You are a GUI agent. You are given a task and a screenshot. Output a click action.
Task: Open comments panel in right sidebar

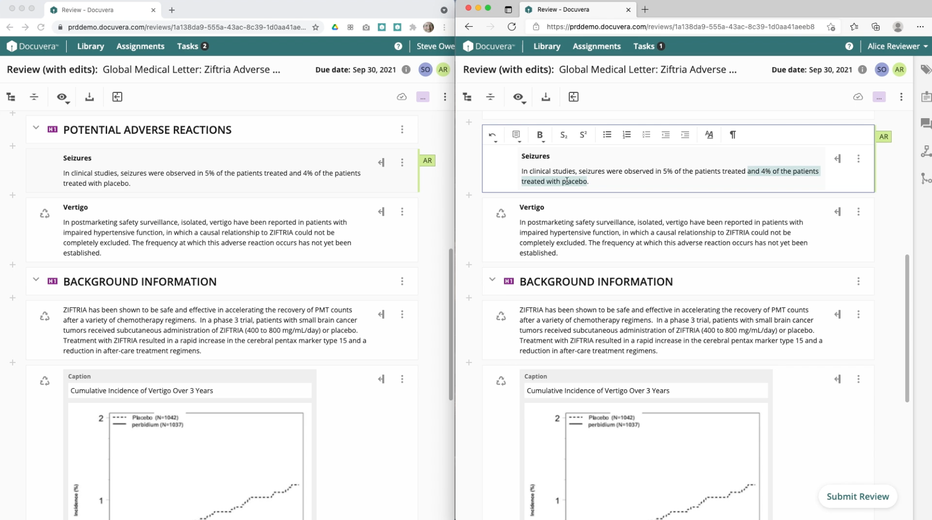pos(925,123)
